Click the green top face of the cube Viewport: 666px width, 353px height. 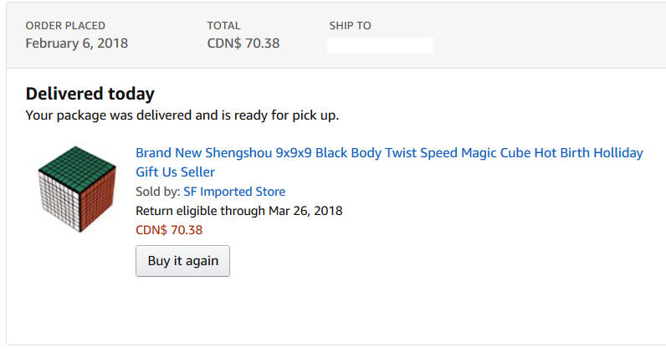click(x=77, y=164)
